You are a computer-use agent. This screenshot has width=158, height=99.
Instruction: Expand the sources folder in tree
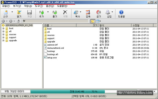(3, 34)
